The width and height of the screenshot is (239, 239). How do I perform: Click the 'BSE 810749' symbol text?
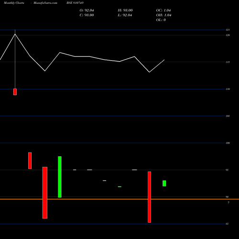(x=75, y=3)
